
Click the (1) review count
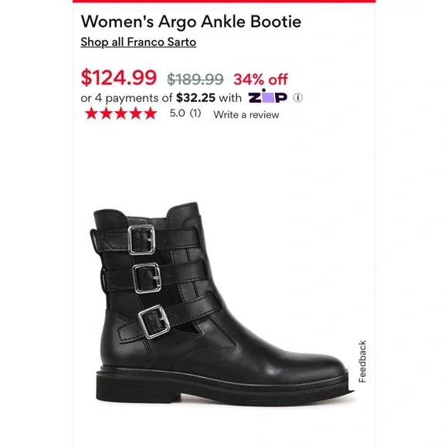coord(195,113)
